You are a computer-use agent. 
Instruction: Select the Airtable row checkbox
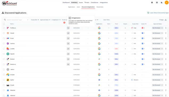coord(4,75)
